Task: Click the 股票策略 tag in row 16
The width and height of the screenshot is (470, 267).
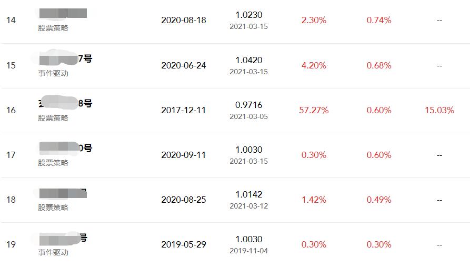Action: [53, 118]
